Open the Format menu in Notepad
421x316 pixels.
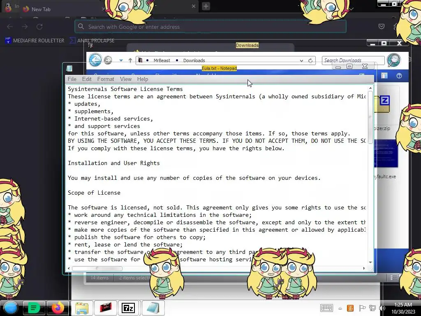pos(106,79)
